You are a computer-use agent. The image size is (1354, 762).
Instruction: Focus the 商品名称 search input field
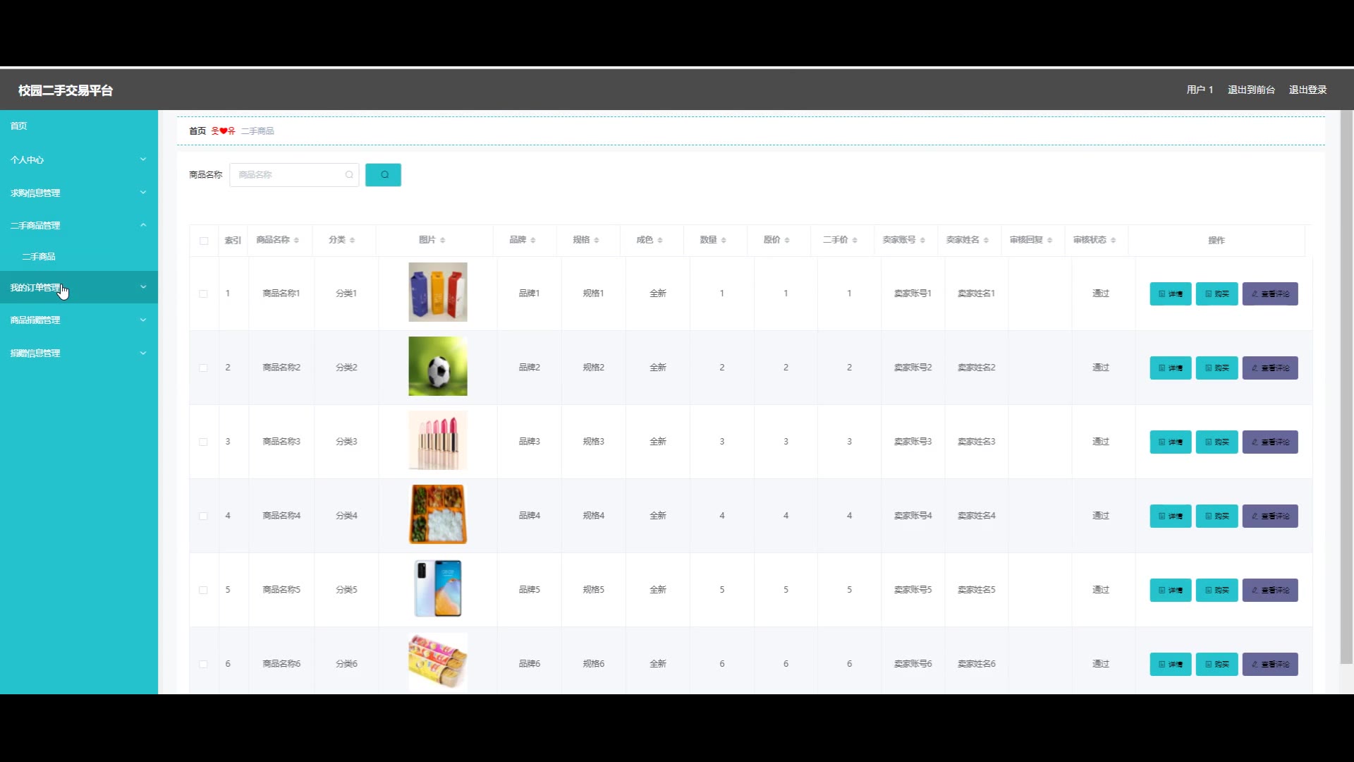pyautogui.click(x=294, y=175)
